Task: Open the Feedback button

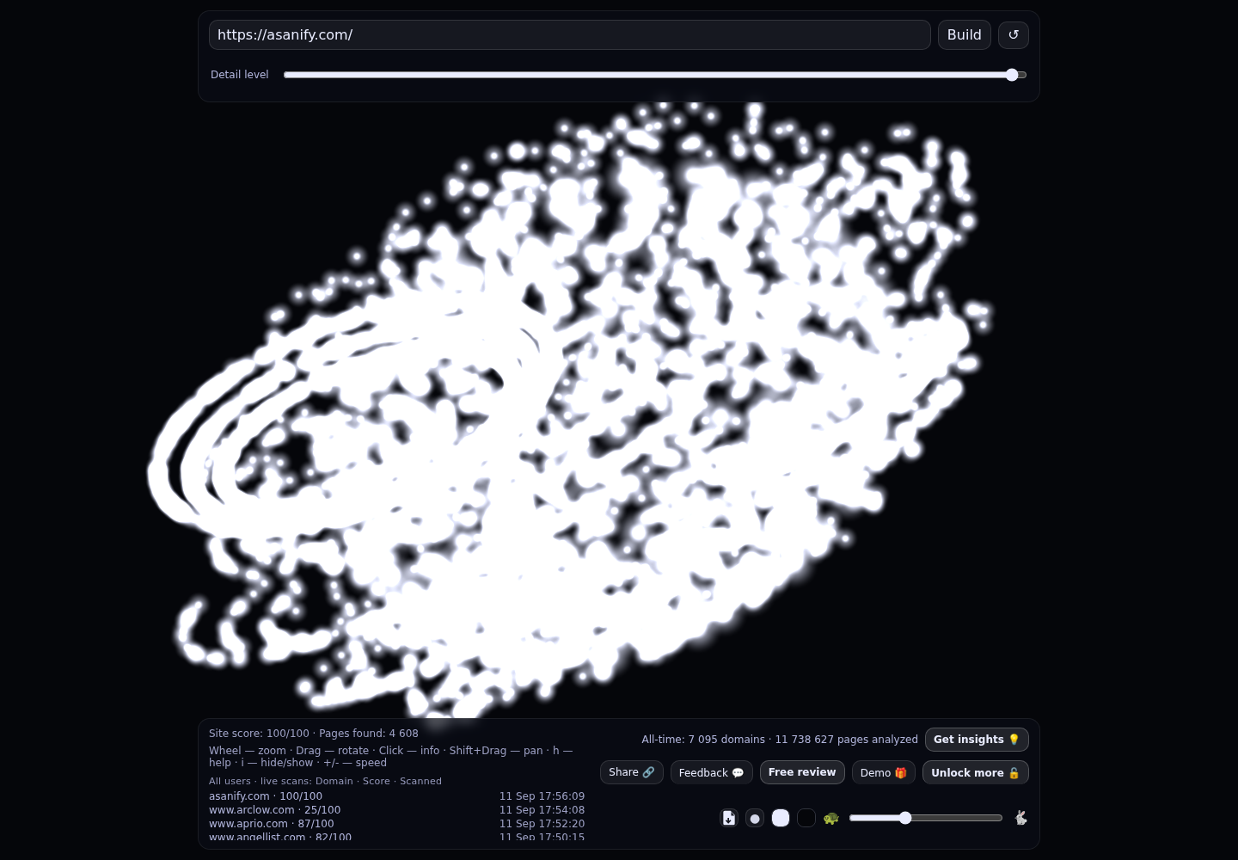Action: [x=712, y=772]
